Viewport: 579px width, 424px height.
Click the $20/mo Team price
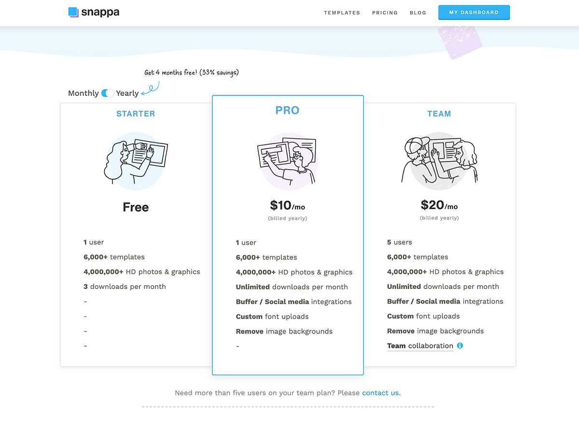coord(439,205)
